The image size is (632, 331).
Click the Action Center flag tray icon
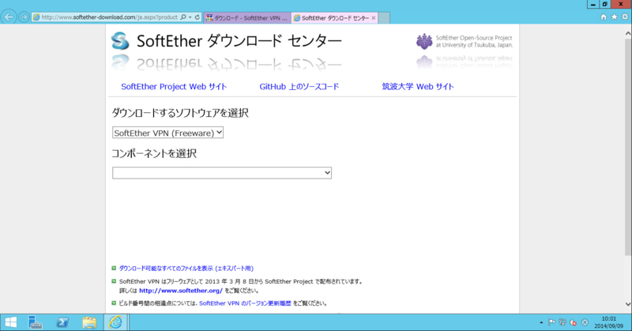[x=551, y=322]
